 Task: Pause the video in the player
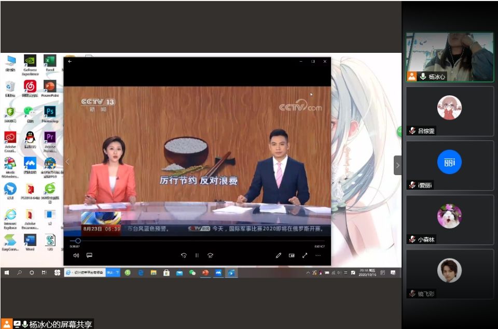(x=197, y=255)
